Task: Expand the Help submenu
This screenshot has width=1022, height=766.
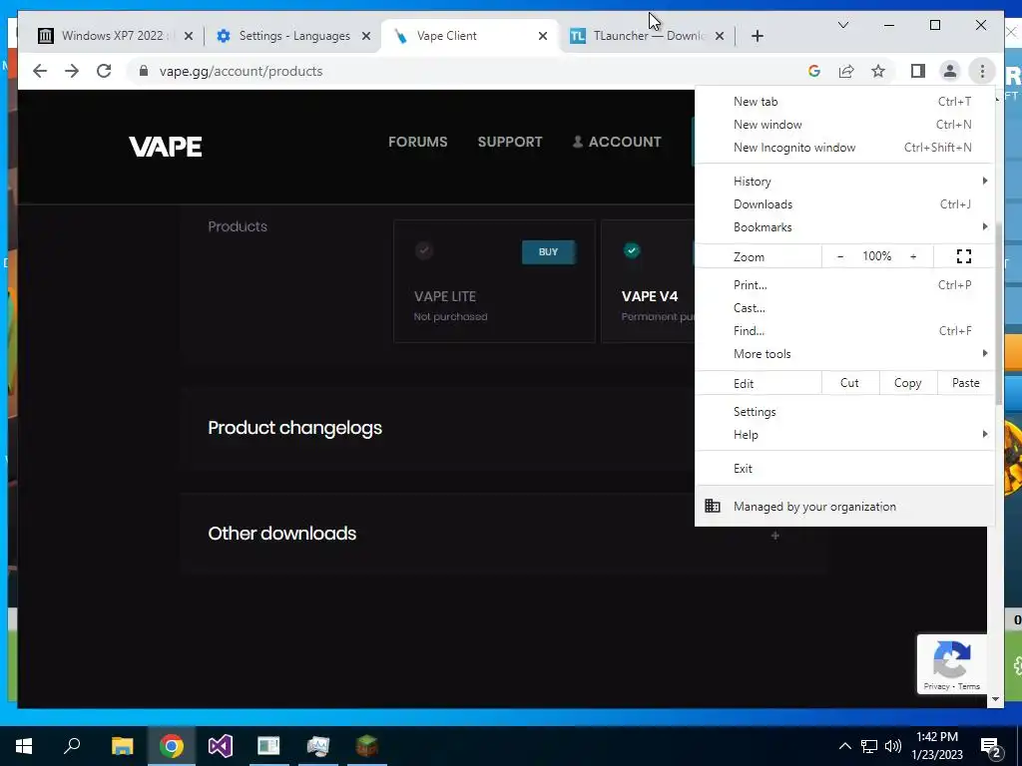Action: pos(844,435)
